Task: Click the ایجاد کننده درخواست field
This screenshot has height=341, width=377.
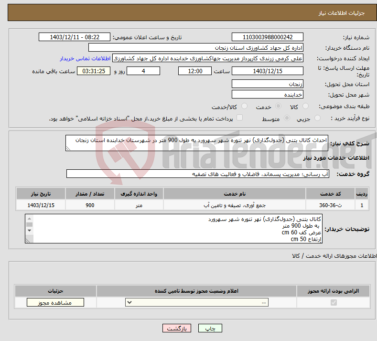Action: pos(208,58)
